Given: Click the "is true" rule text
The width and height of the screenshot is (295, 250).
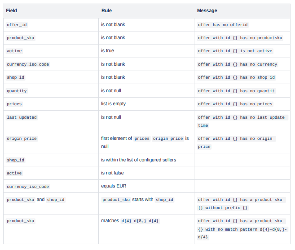Looking at the screenshot, I should pyautogui.click(x=107, y=51).
